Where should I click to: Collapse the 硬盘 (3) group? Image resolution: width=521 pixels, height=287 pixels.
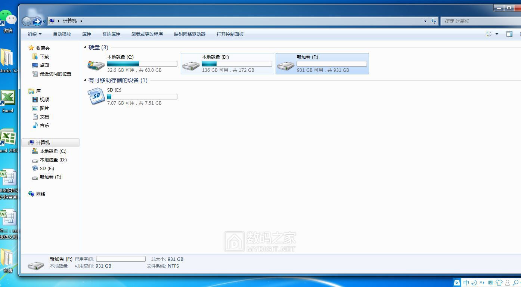pos(85,47)
